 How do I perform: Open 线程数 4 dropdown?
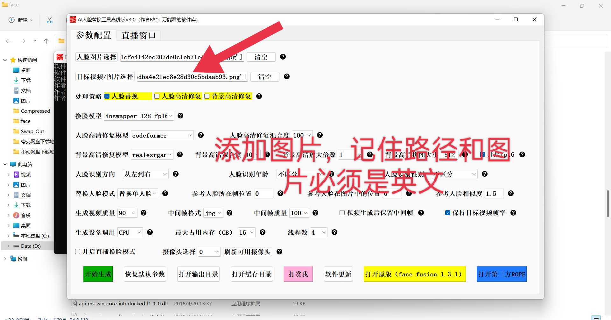tap(319, 232)
